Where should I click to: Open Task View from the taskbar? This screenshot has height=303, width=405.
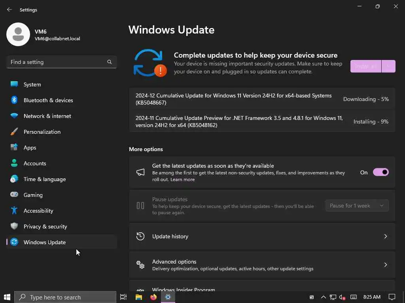(x=123, y=297)
